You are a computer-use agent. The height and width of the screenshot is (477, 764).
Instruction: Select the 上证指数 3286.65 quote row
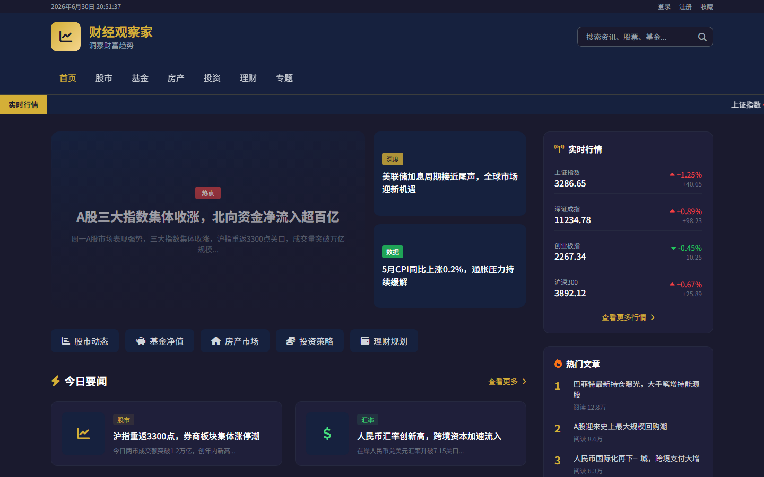point(628,179)
